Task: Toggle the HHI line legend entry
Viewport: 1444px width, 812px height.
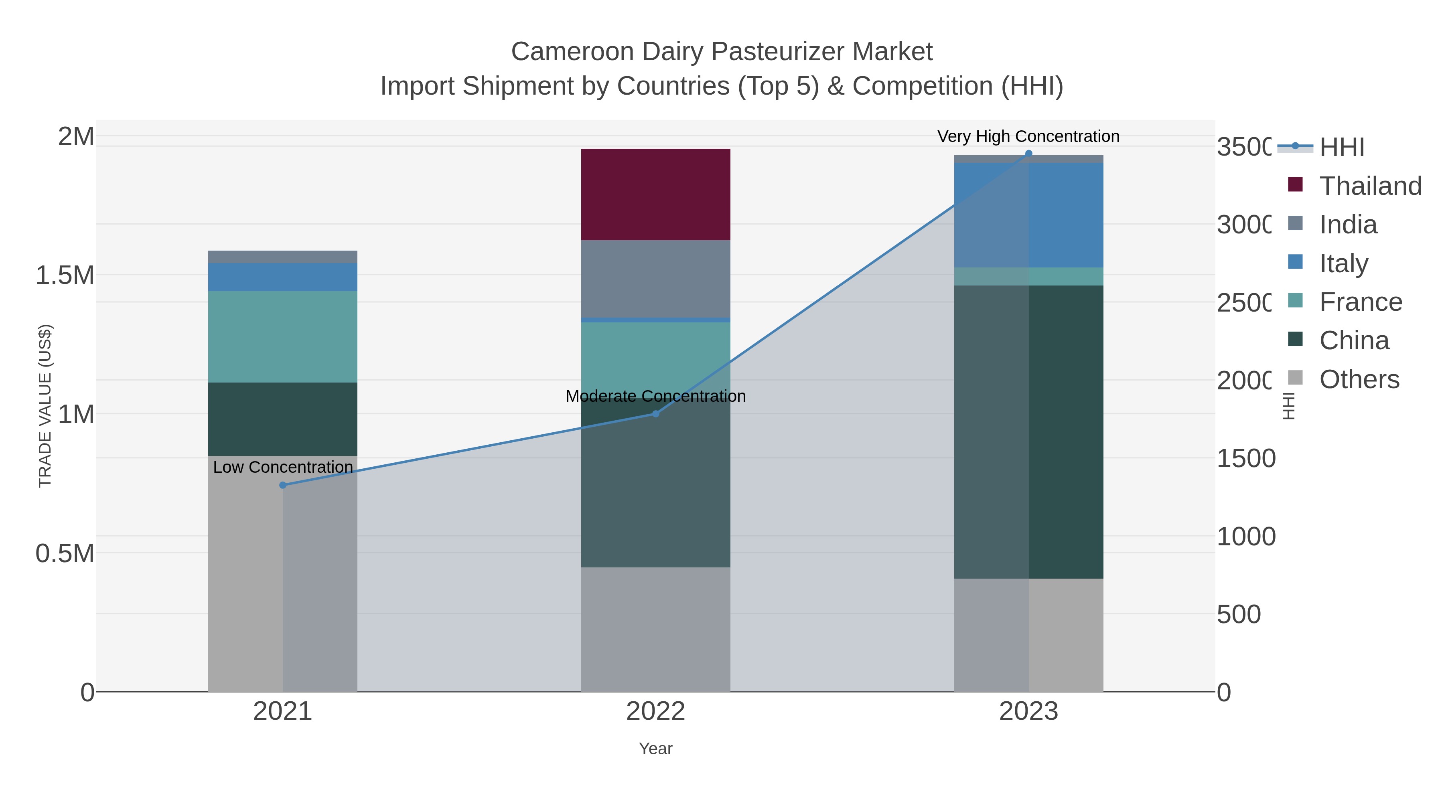Action: pyautogui.click(x=1321, y=148)
